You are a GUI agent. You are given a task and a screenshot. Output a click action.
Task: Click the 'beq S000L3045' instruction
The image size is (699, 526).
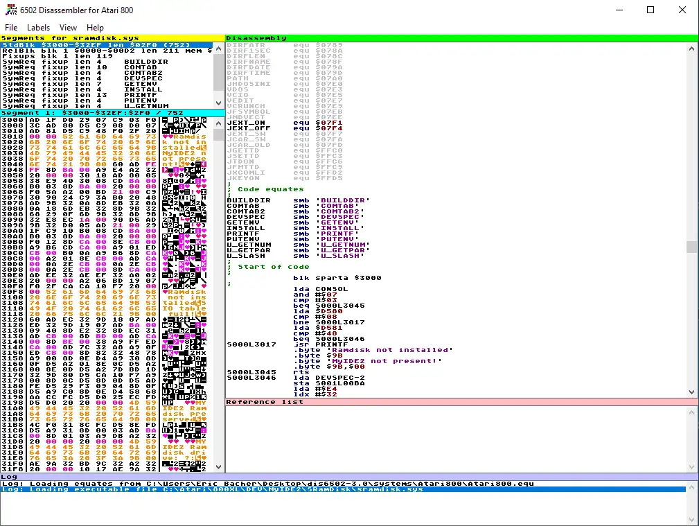[x=328, y=306]
